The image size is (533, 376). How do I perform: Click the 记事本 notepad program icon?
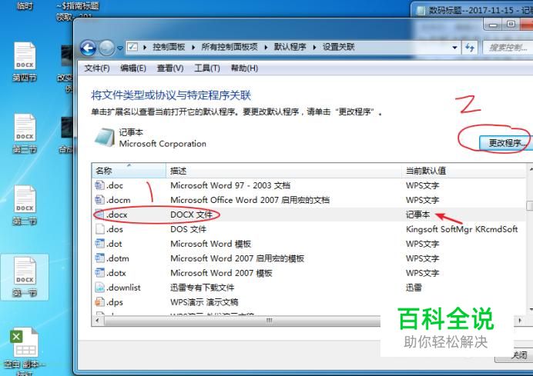point(104,138)
